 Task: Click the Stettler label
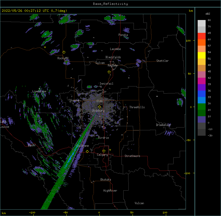pos(163,61)
